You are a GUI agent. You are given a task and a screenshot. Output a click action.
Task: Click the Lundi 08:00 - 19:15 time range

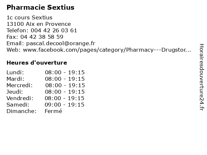coord(65,72)
